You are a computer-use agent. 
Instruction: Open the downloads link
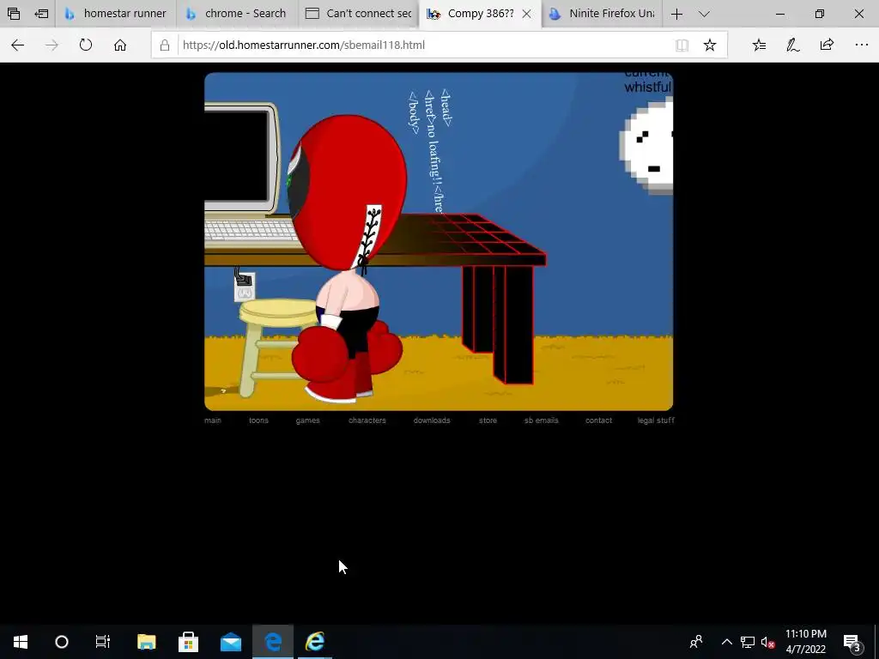click(x=432, y=420)
